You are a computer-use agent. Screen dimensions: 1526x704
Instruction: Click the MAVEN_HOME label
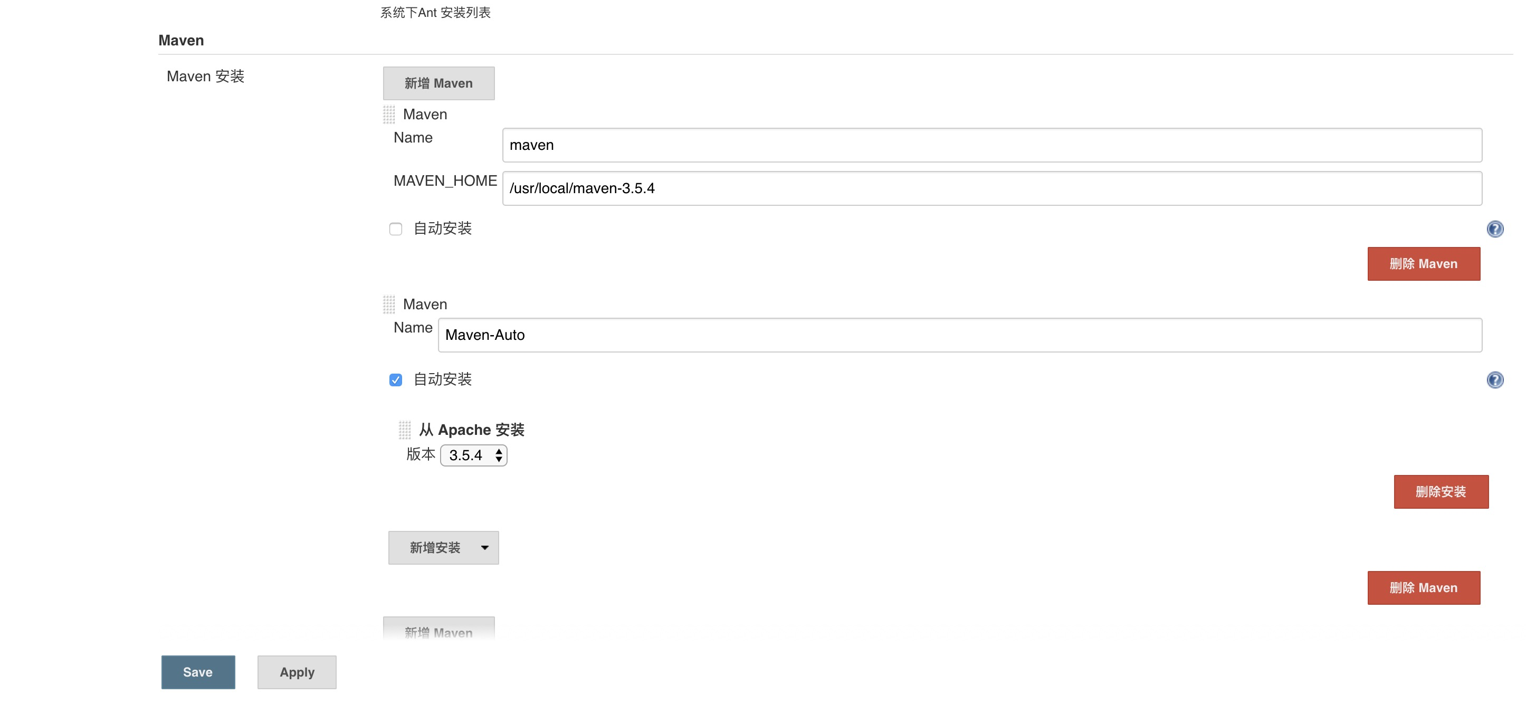[x=445, y=180]
